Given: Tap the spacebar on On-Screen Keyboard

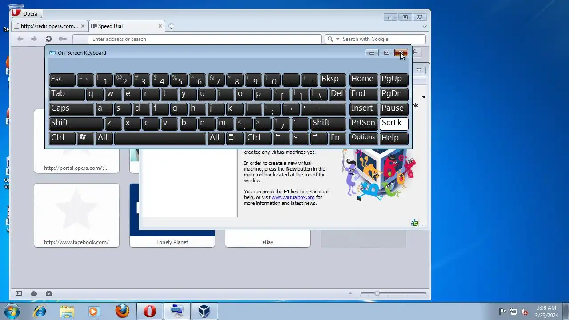Looking at the screenshot, I should click(x=160, y=138).
